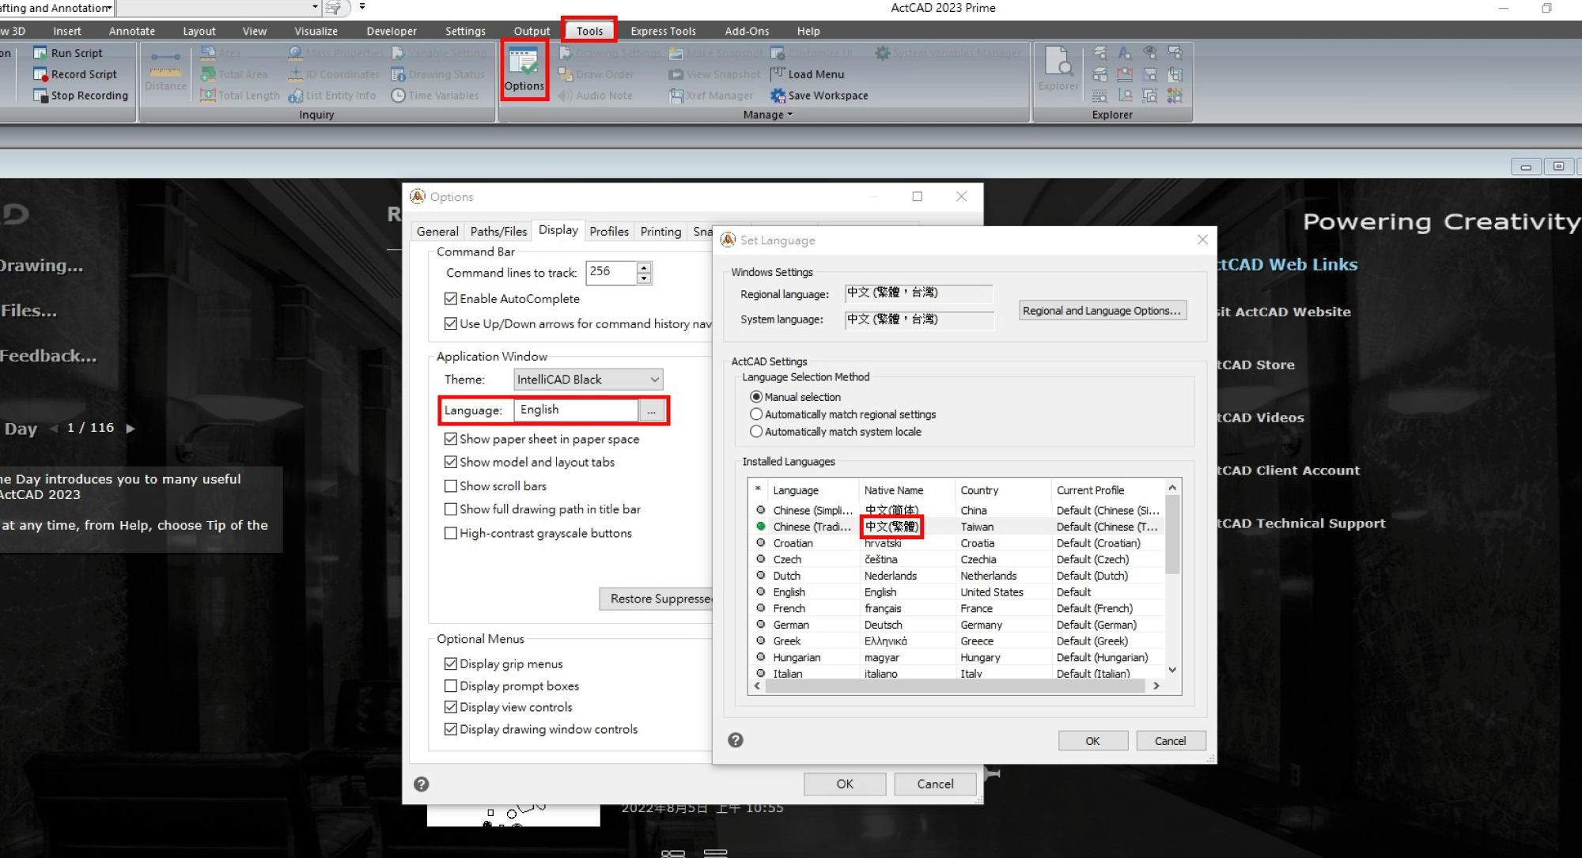This screenshot has height=858, width=1582.
Task: Click Stop Recording icon
Action: pos(40,96)
